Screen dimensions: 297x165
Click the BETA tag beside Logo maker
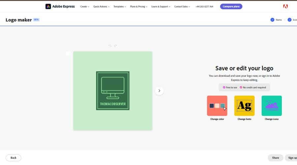[x=36, y=19]
